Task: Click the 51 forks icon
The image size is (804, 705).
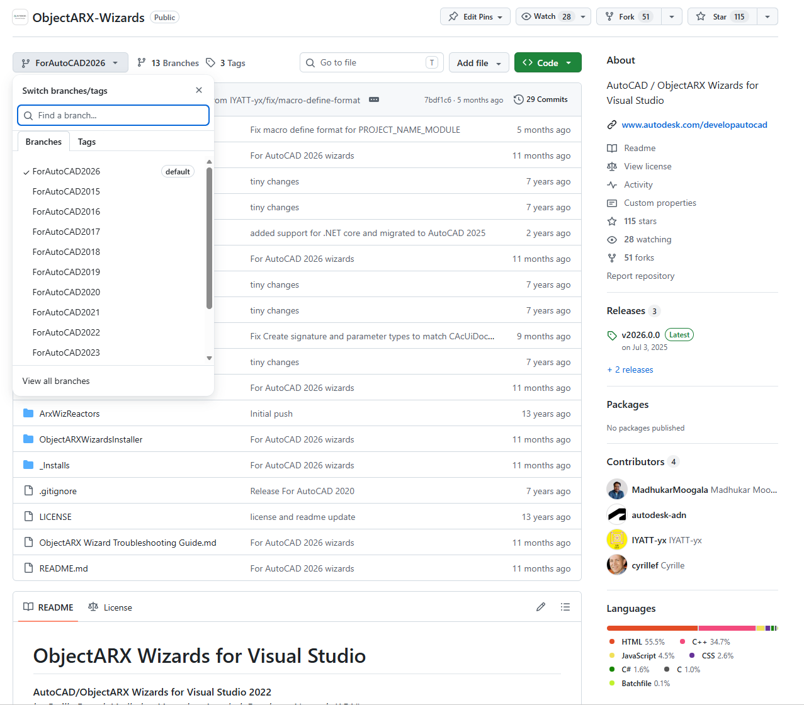Action: point(612,257)
